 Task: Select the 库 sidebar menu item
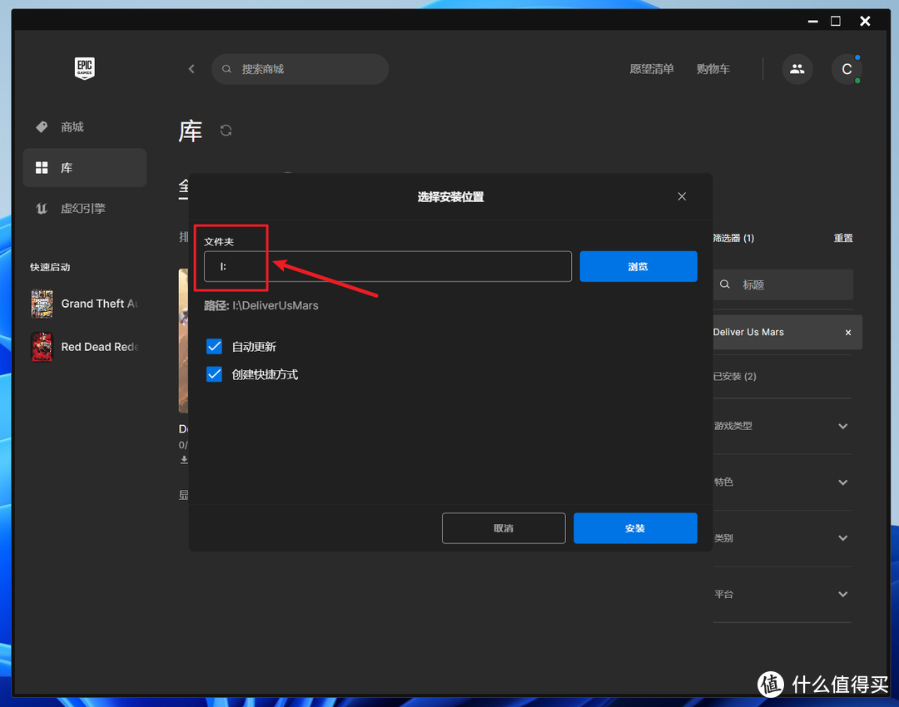tap(85, 167)
